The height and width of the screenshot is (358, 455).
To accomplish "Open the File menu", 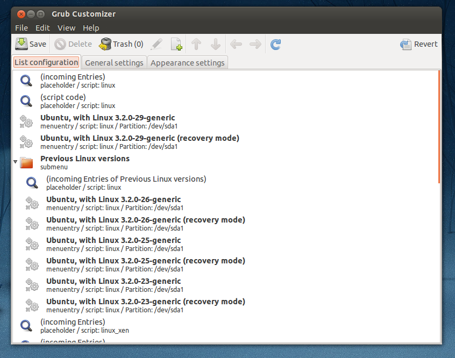I will pos(22,28).
